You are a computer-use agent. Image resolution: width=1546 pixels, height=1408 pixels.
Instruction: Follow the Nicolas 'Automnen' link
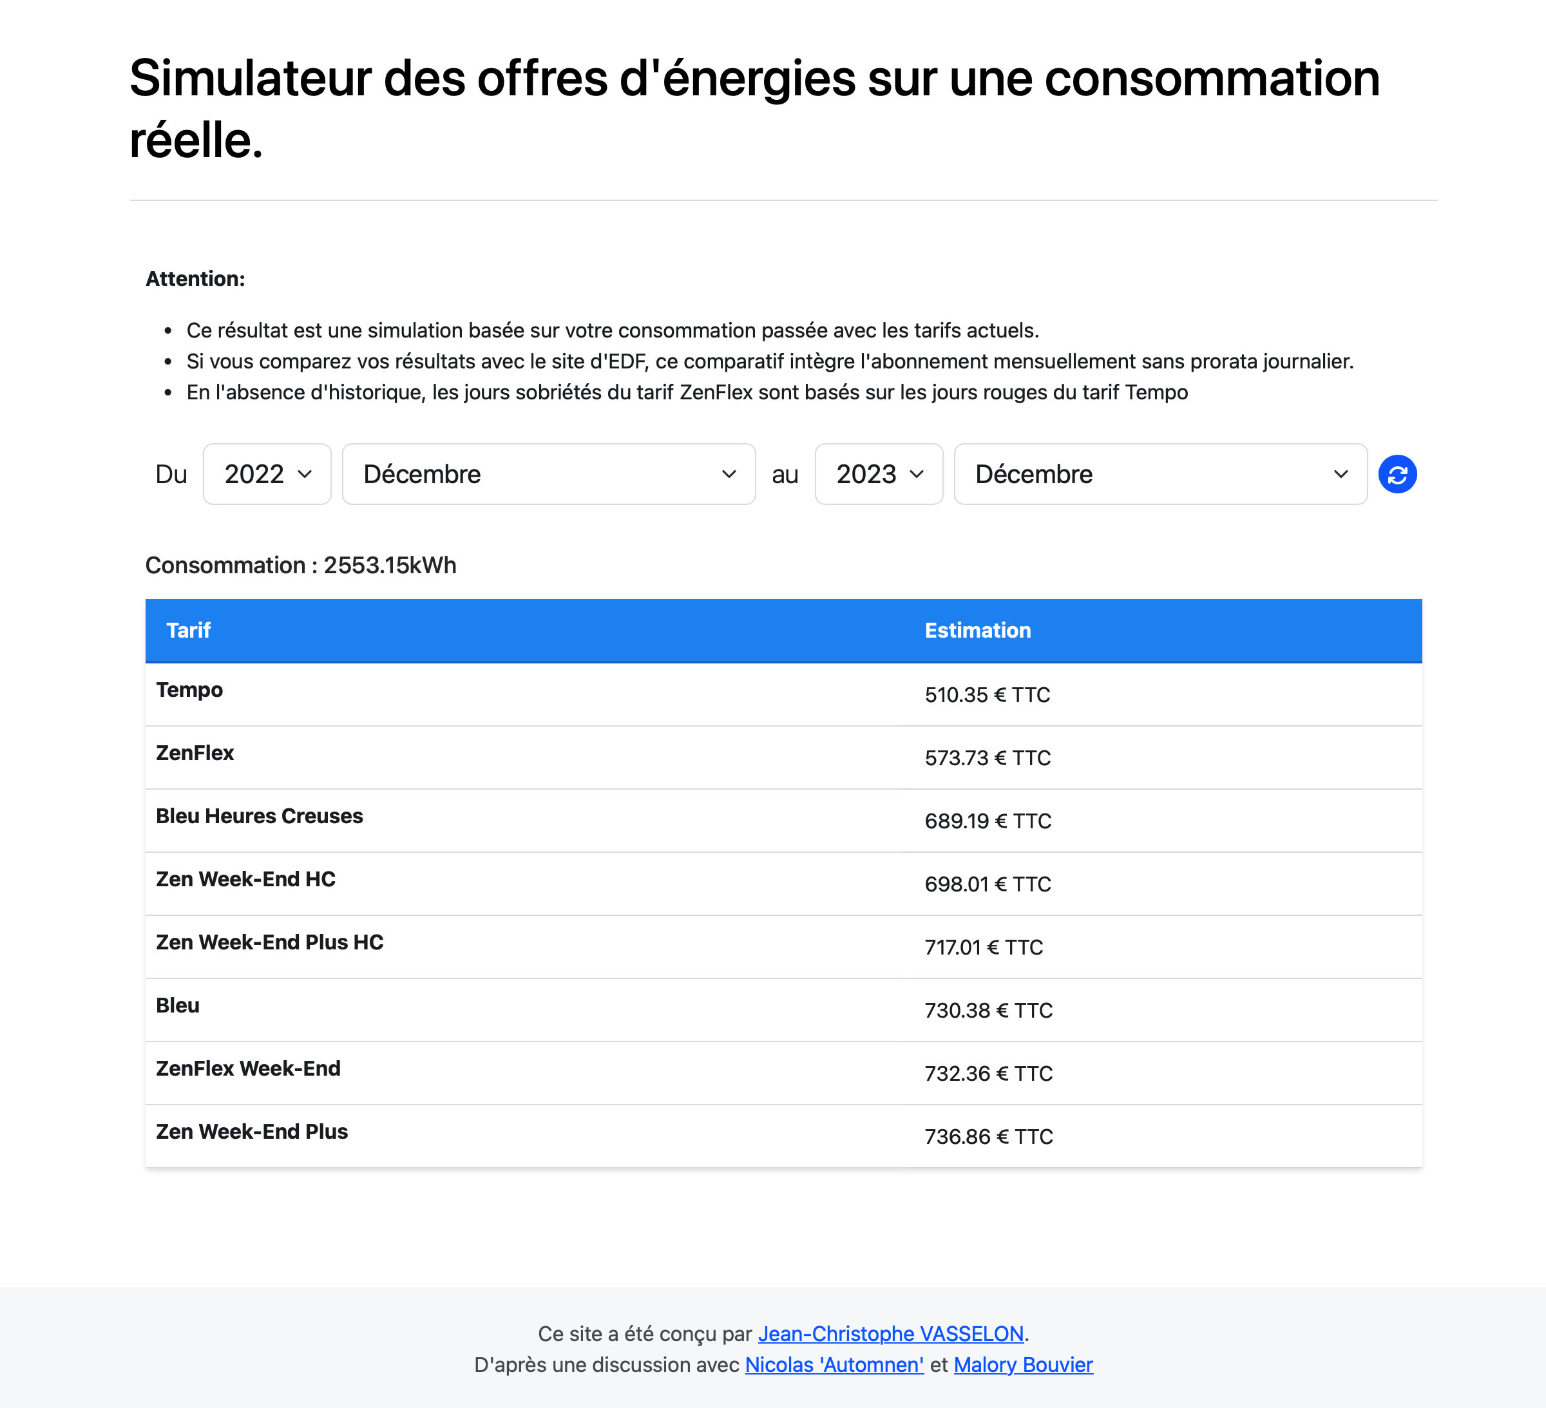point(834,1365)
